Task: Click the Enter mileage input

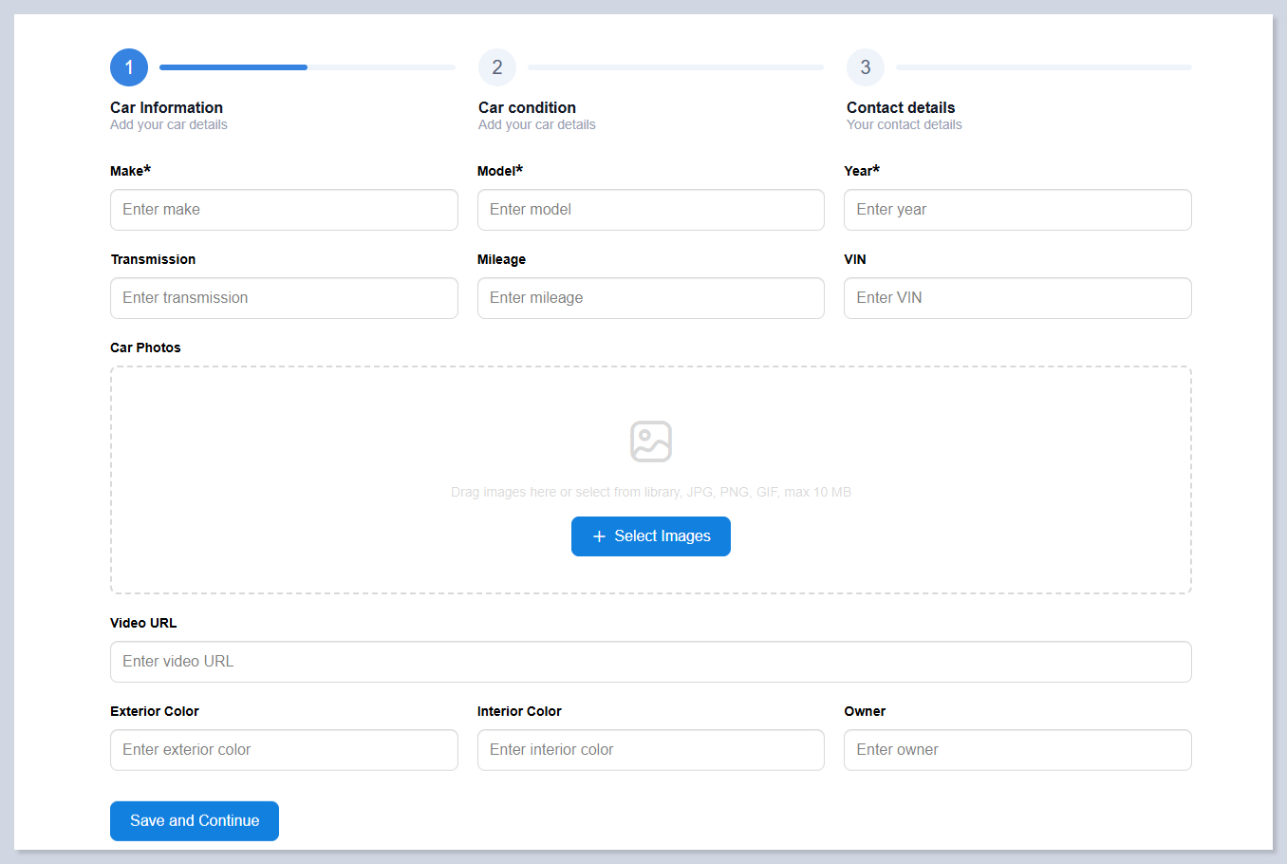Action: tap(650, 298)
